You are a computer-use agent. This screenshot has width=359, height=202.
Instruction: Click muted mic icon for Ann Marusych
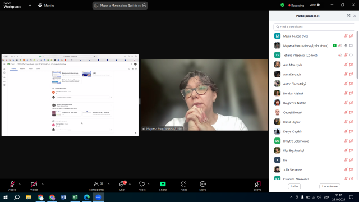pyautogui.click(x=346, y=65)
